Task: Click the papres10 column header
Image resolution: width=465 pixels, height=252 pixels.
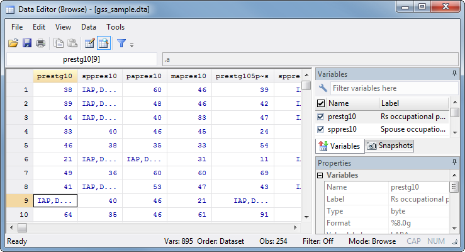Action: 144,76
